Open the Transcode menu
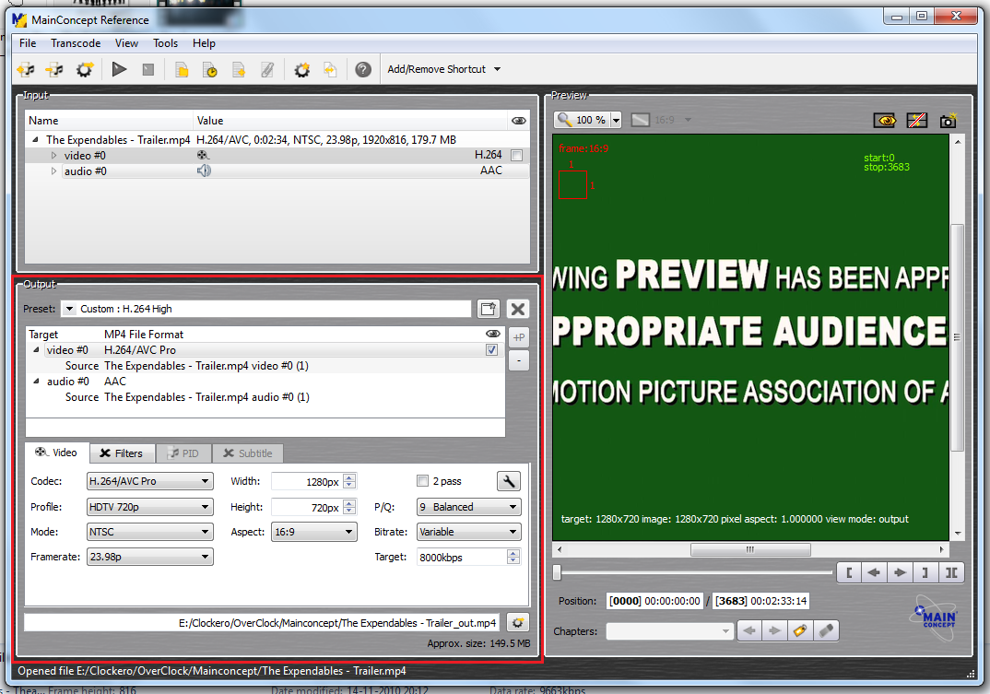The image size is (990, 694). pyautogui.click(x=76, y=43)
